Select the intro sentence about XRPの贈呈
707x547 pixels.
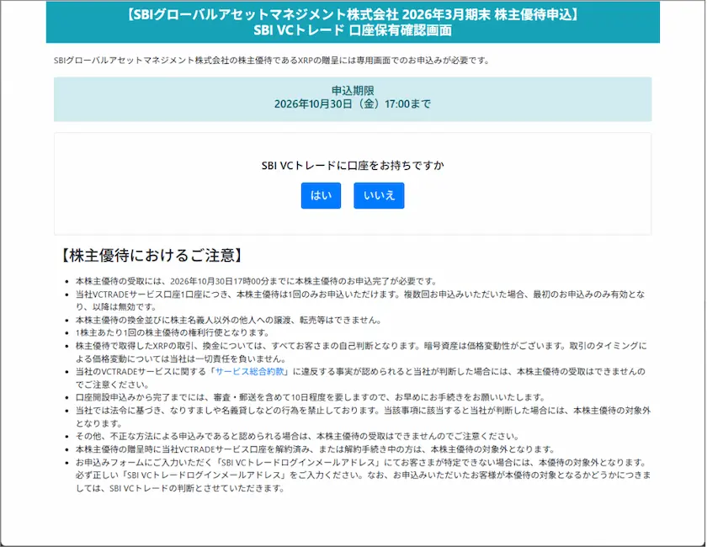click(x=272, y=61)
